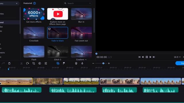Open the color adjustment tool
The image size is (184, 103).
(40, 63)
